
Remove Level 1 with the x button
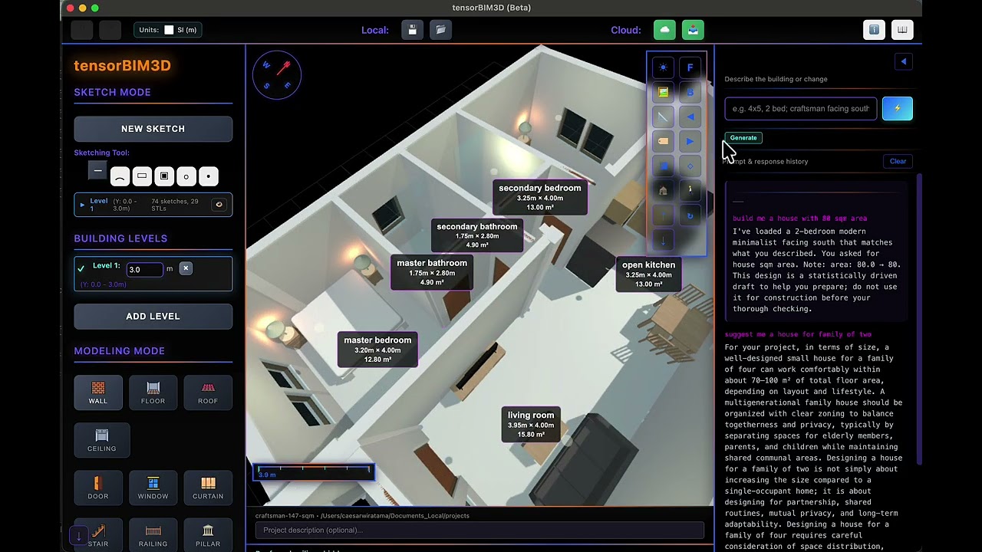click(186, 268)
